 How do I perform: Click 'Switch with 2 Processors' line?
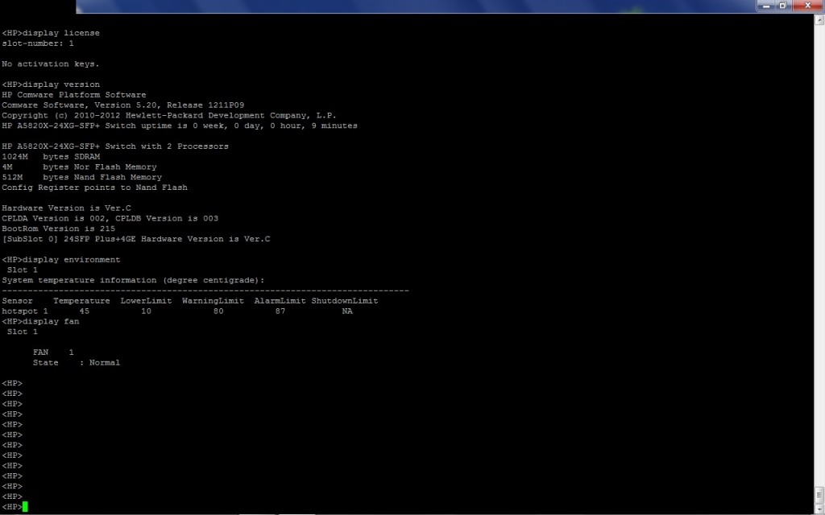pos(115,146)
